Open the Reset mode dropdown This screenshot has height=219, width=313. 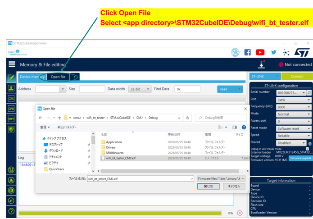(294, 128)
